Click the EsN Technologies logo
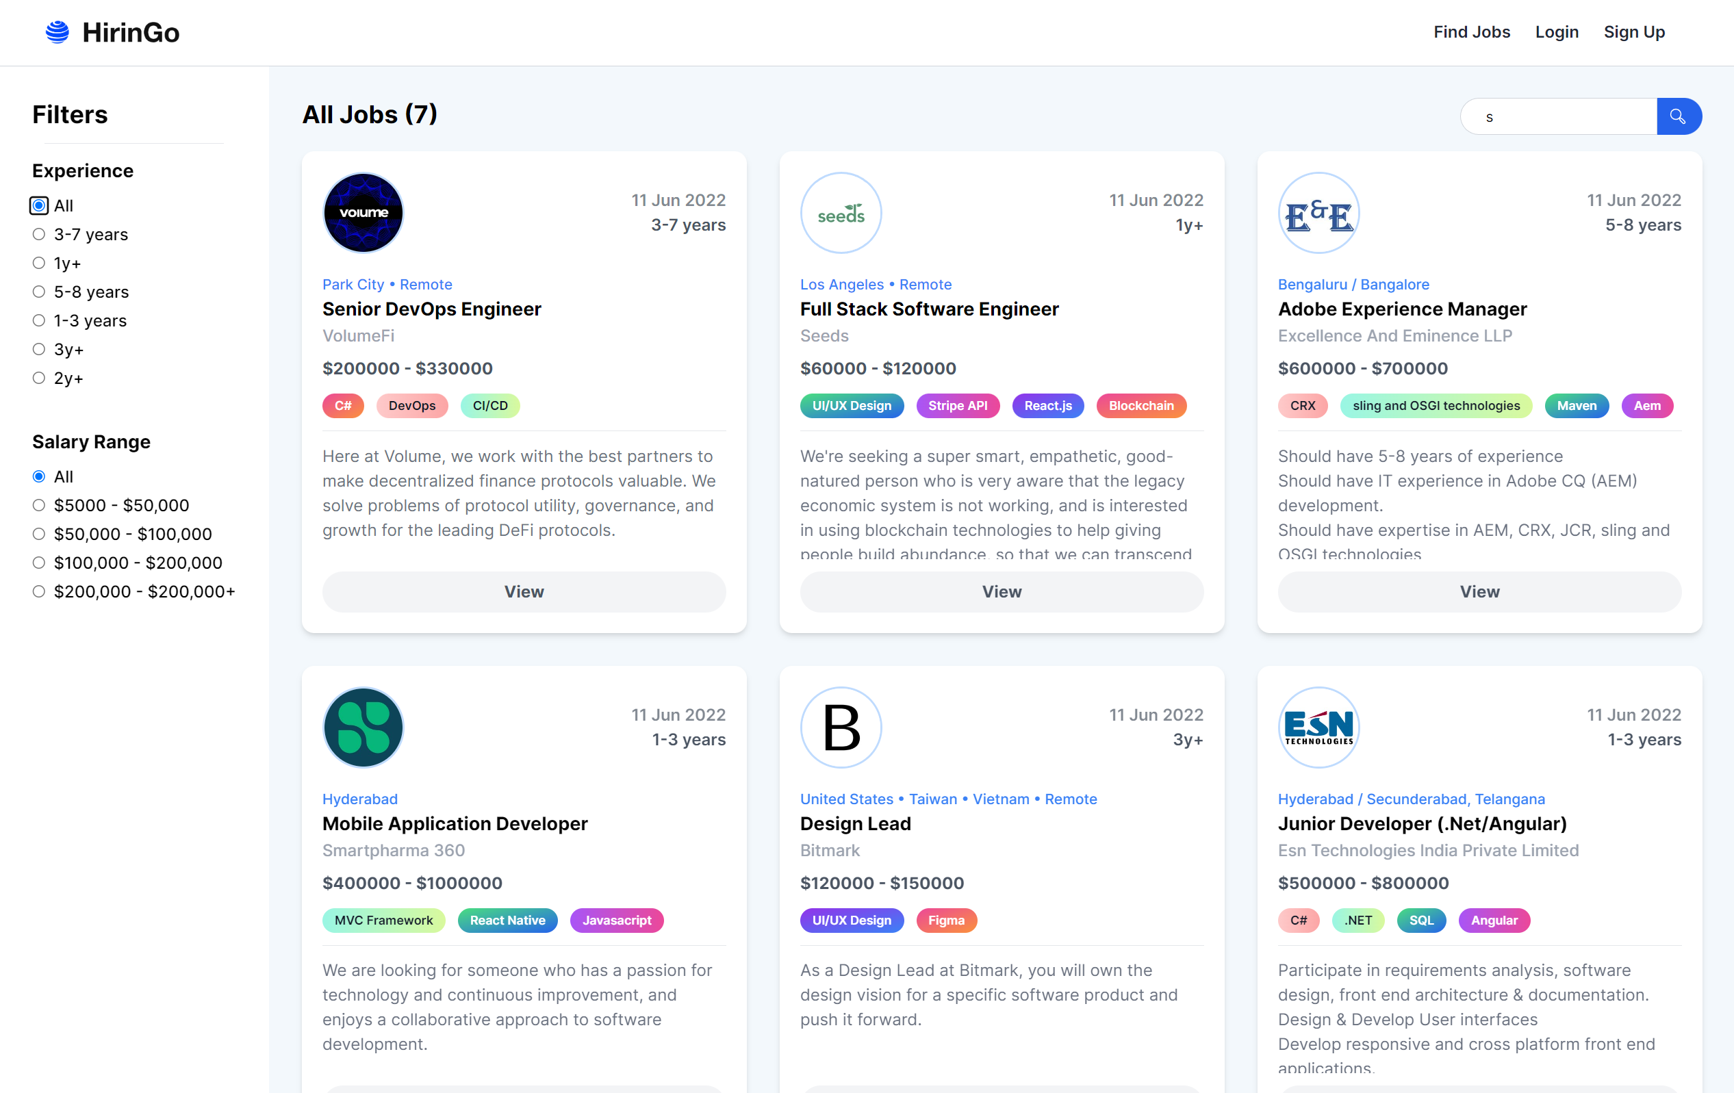 coord(1318,728)
